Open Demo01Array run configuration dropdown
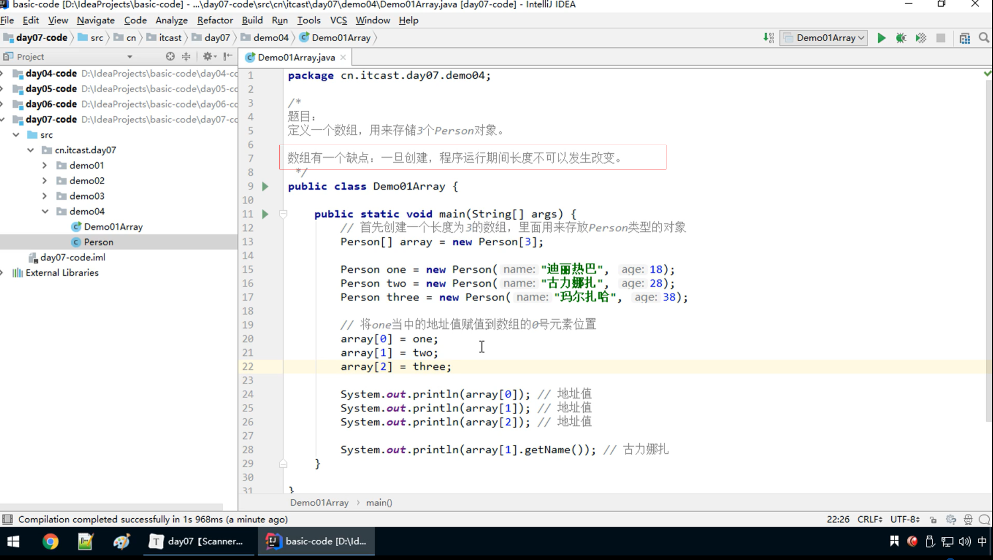 (824, 38)
